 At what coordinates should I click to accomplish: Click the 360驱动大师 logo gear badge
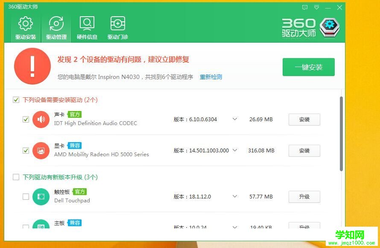pos(329,27)
